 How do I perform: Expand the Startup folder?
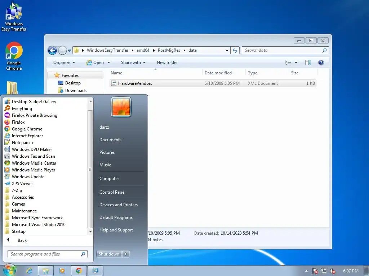click(x=19, y=231)
